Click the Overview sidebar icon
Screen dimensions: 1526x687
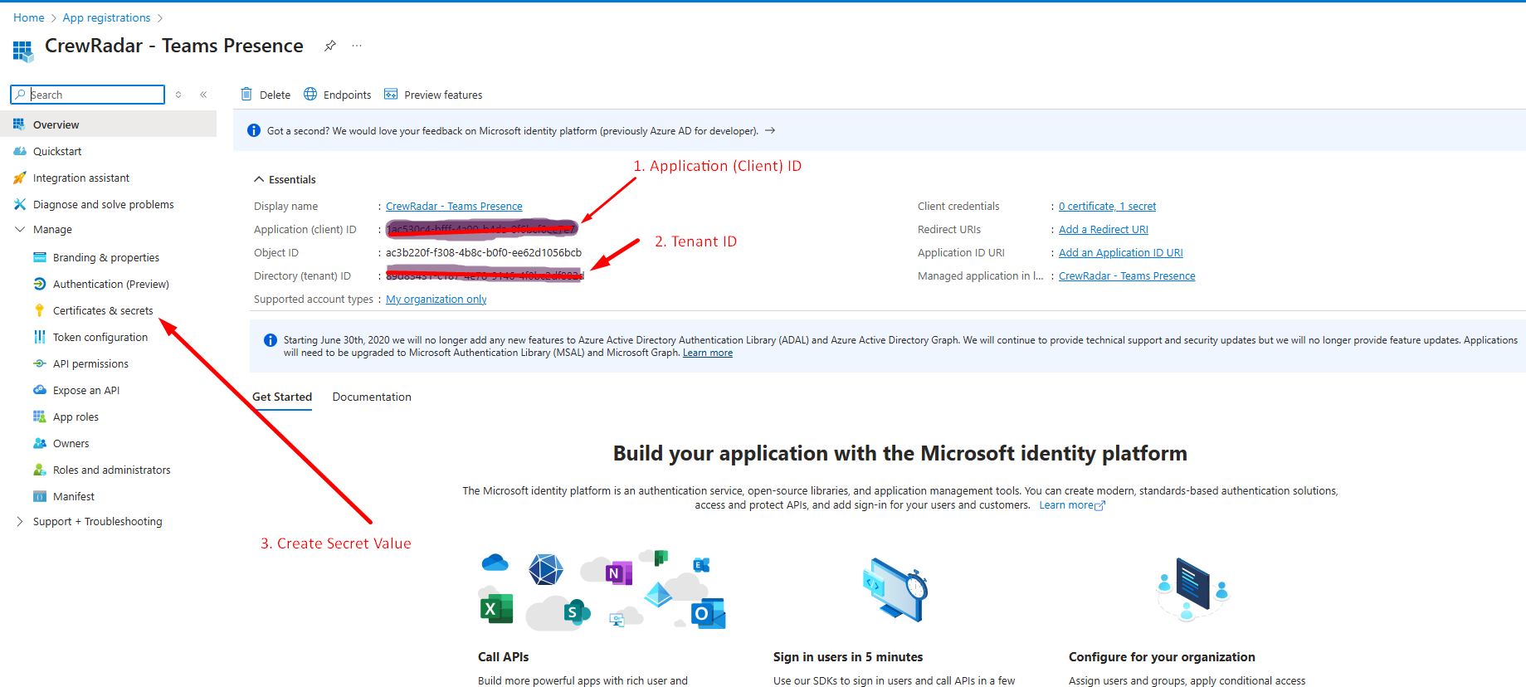(19, 124)
